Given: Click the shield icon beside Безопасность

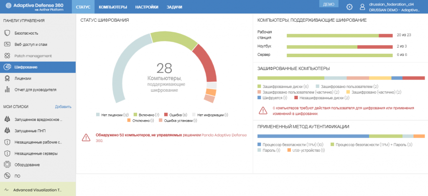Looking at the screenshot, I should 8,33.
